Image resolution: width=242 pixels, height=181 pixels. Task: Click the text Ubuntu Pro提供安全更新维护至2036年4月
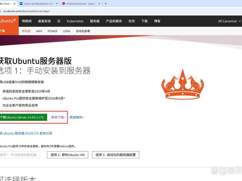(34, 98)
